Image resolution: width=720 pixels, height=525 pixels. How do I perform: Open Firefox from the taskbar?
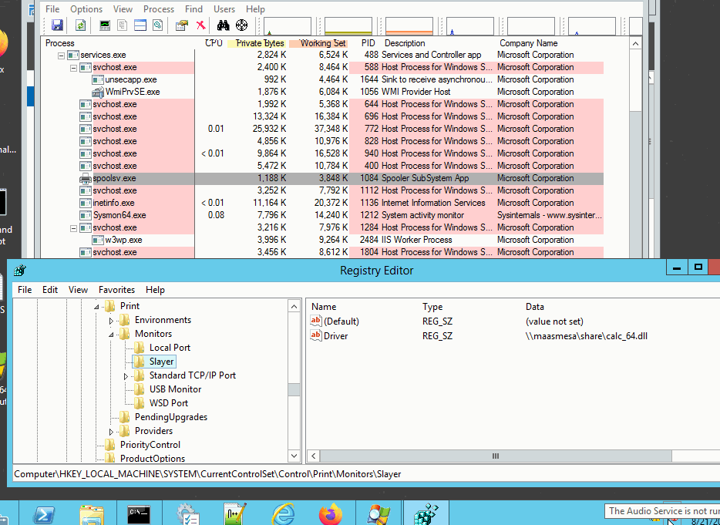pyautogui.click(x=331, y=514)
